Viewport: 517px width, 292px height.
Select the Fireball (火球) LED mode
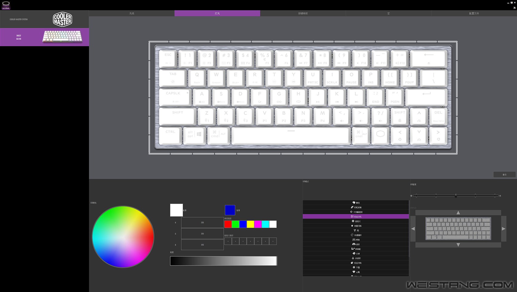point(356,253)
